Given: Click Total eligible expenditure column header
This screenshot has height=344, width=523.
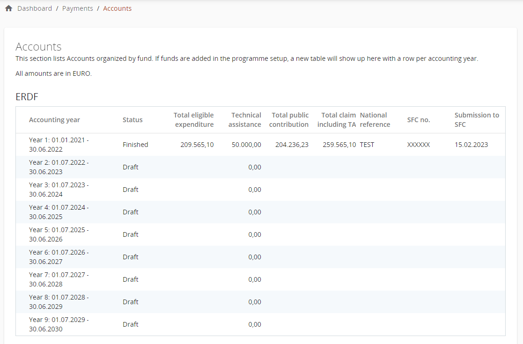Looking at the screenshot, I should 193,120.
